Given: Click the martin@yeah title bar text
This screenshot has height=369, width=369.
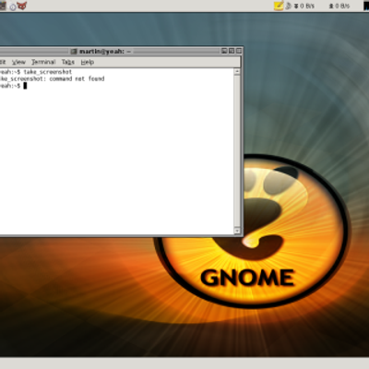Looking at the screenshot, I should [x=105, y=52].
